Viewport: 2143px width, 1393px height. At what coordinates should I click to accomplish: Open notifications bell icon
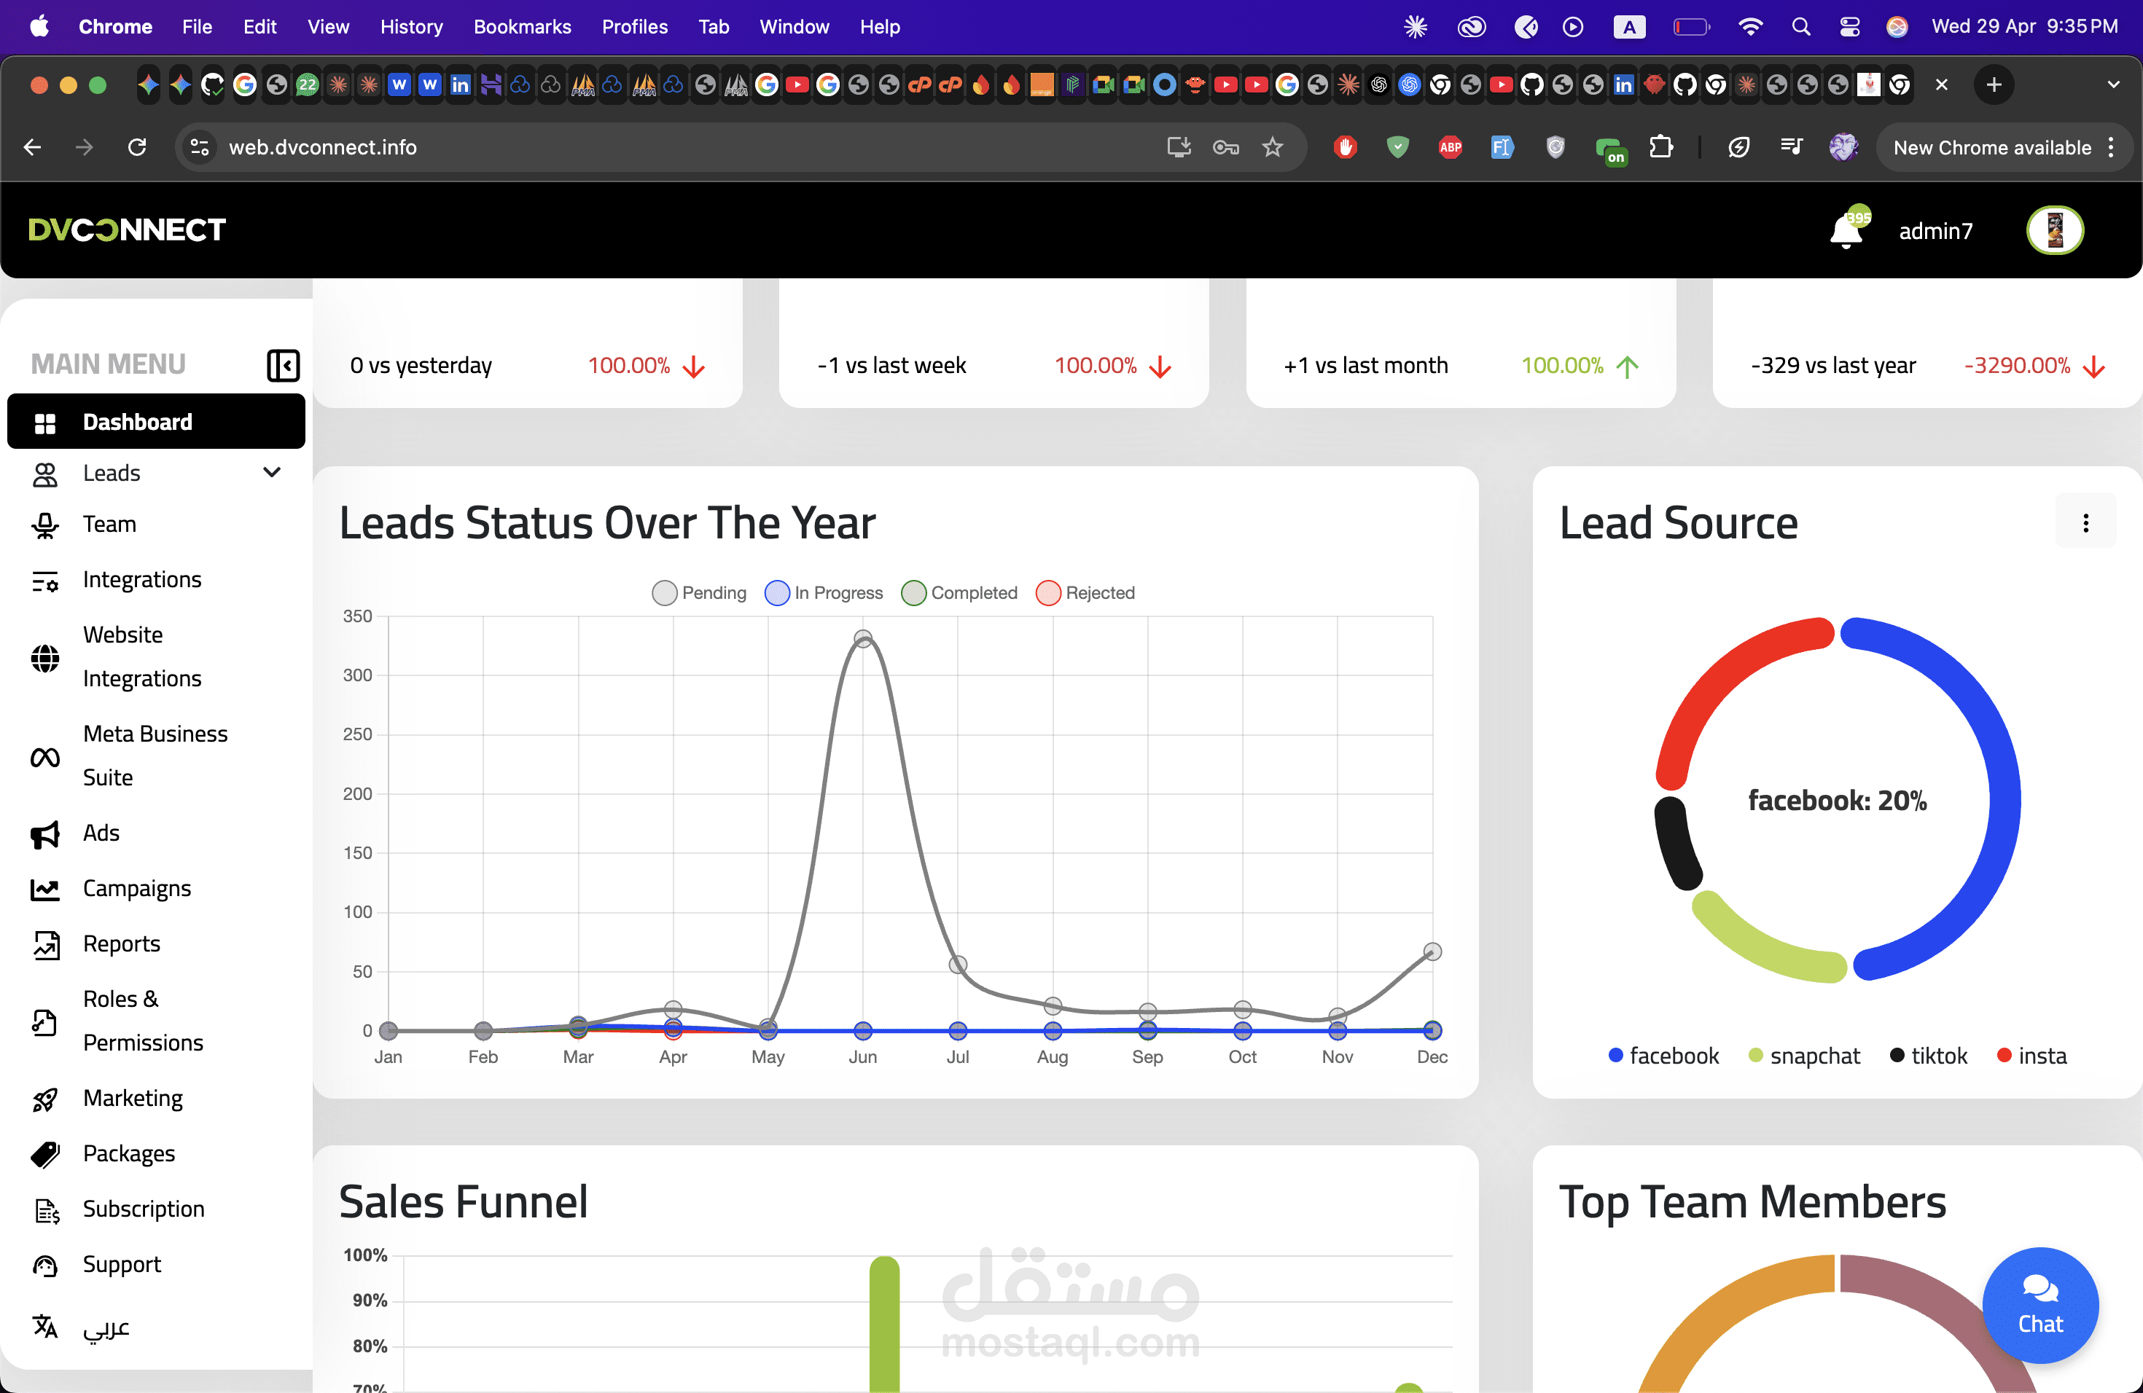[x=1846, y=230]
